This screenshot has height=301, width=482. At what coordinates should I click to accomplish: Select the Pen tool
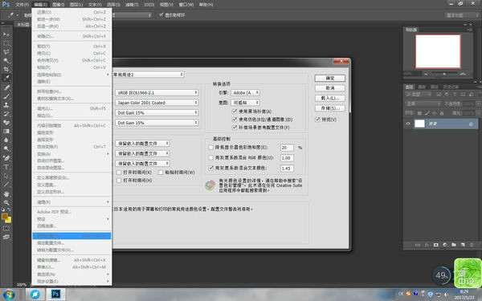6,158
